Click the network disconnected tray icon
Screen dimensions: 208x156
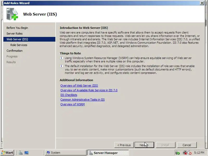click(x=185, y=153)
